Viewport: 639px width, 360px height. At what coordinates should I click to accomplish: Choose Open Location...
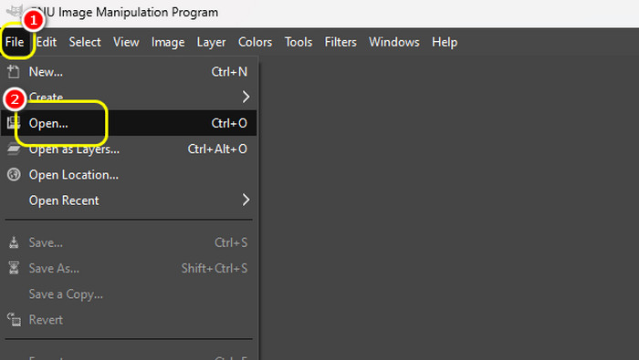[129, 175]
